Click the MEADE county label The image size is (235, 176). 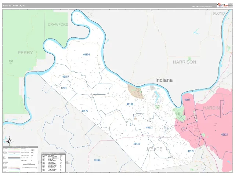coord(155,149)
